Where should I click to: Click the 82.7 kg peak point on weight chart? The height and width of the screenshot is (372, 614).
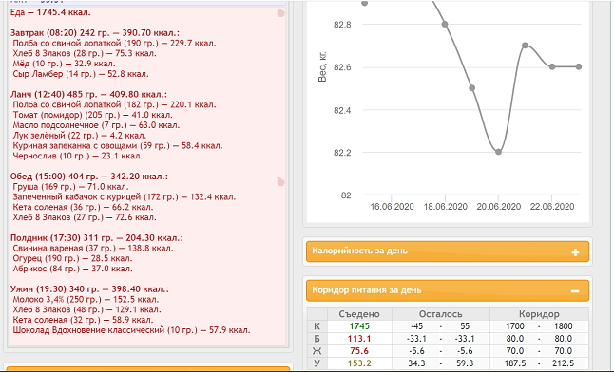point(525,46)
